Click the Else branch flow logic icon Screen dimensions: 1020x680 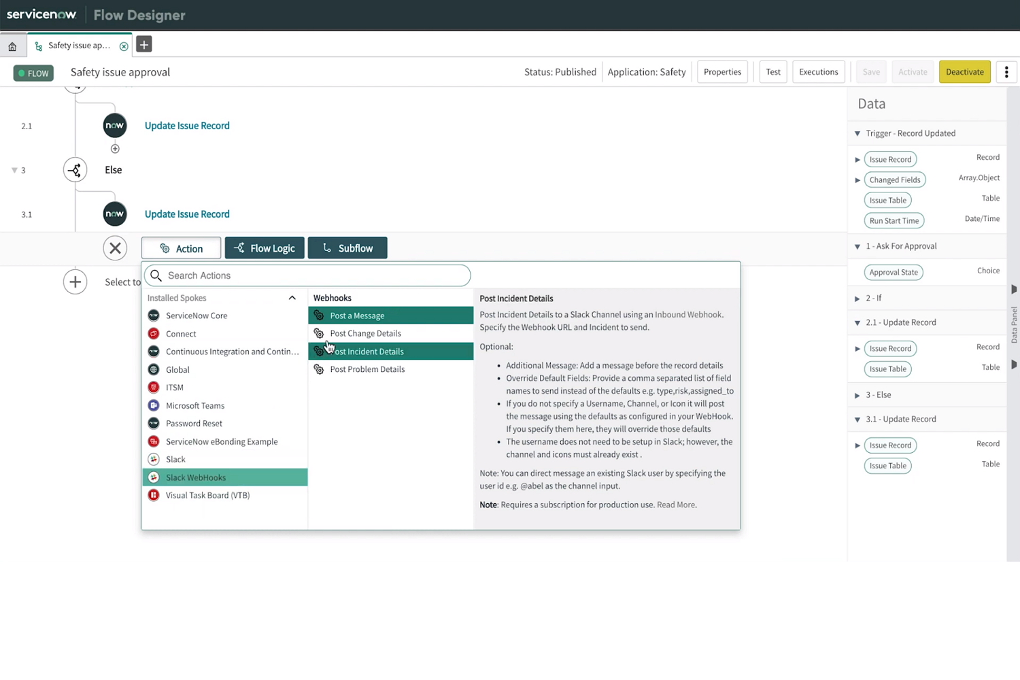(x=75, y=170)
